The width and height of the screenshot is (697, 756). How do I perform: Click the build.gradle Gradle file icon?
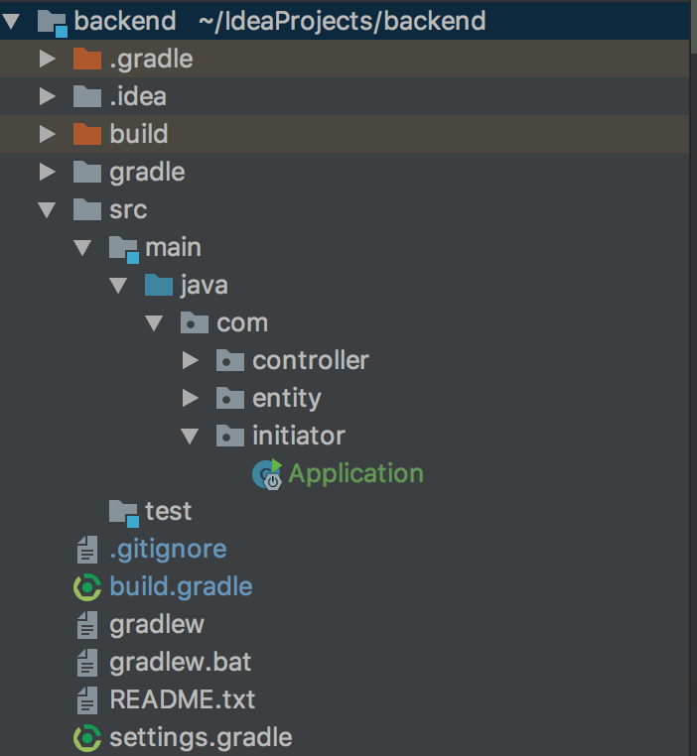click(x=88, y=587)
